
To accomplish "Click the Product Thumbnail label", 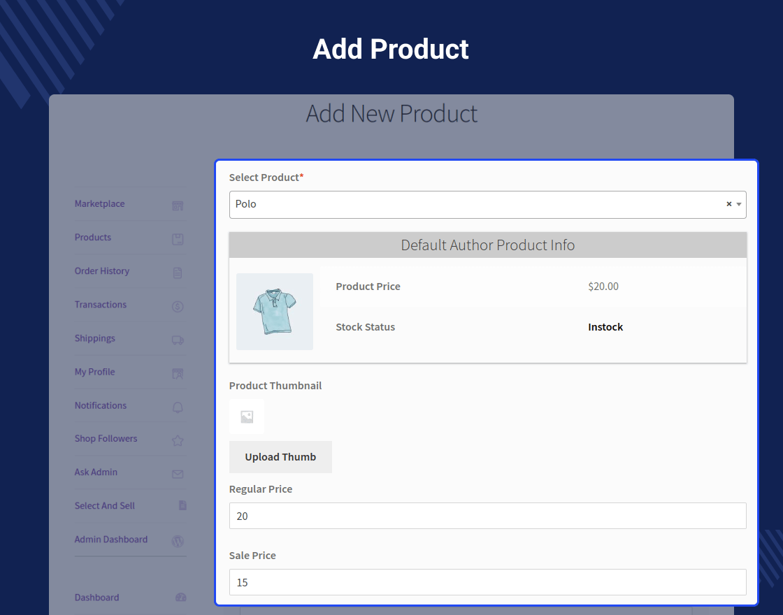I will click(275, 385).
